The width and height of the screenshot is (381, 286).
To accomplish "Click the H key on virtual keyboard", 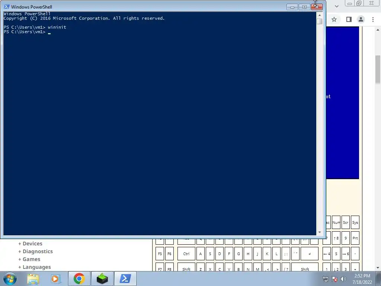I will 248,254.
